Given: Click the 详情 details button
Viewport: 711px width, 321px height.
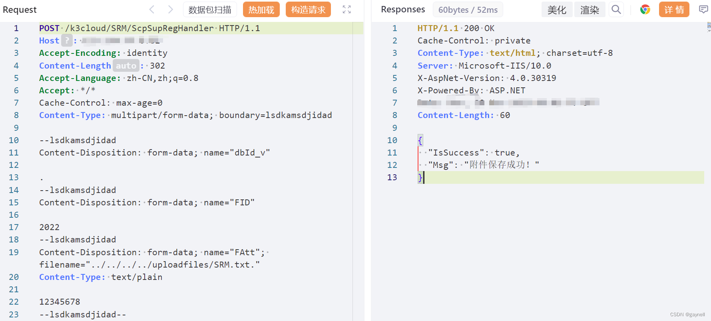Looking at the screenshot, I should pos(674,10).
